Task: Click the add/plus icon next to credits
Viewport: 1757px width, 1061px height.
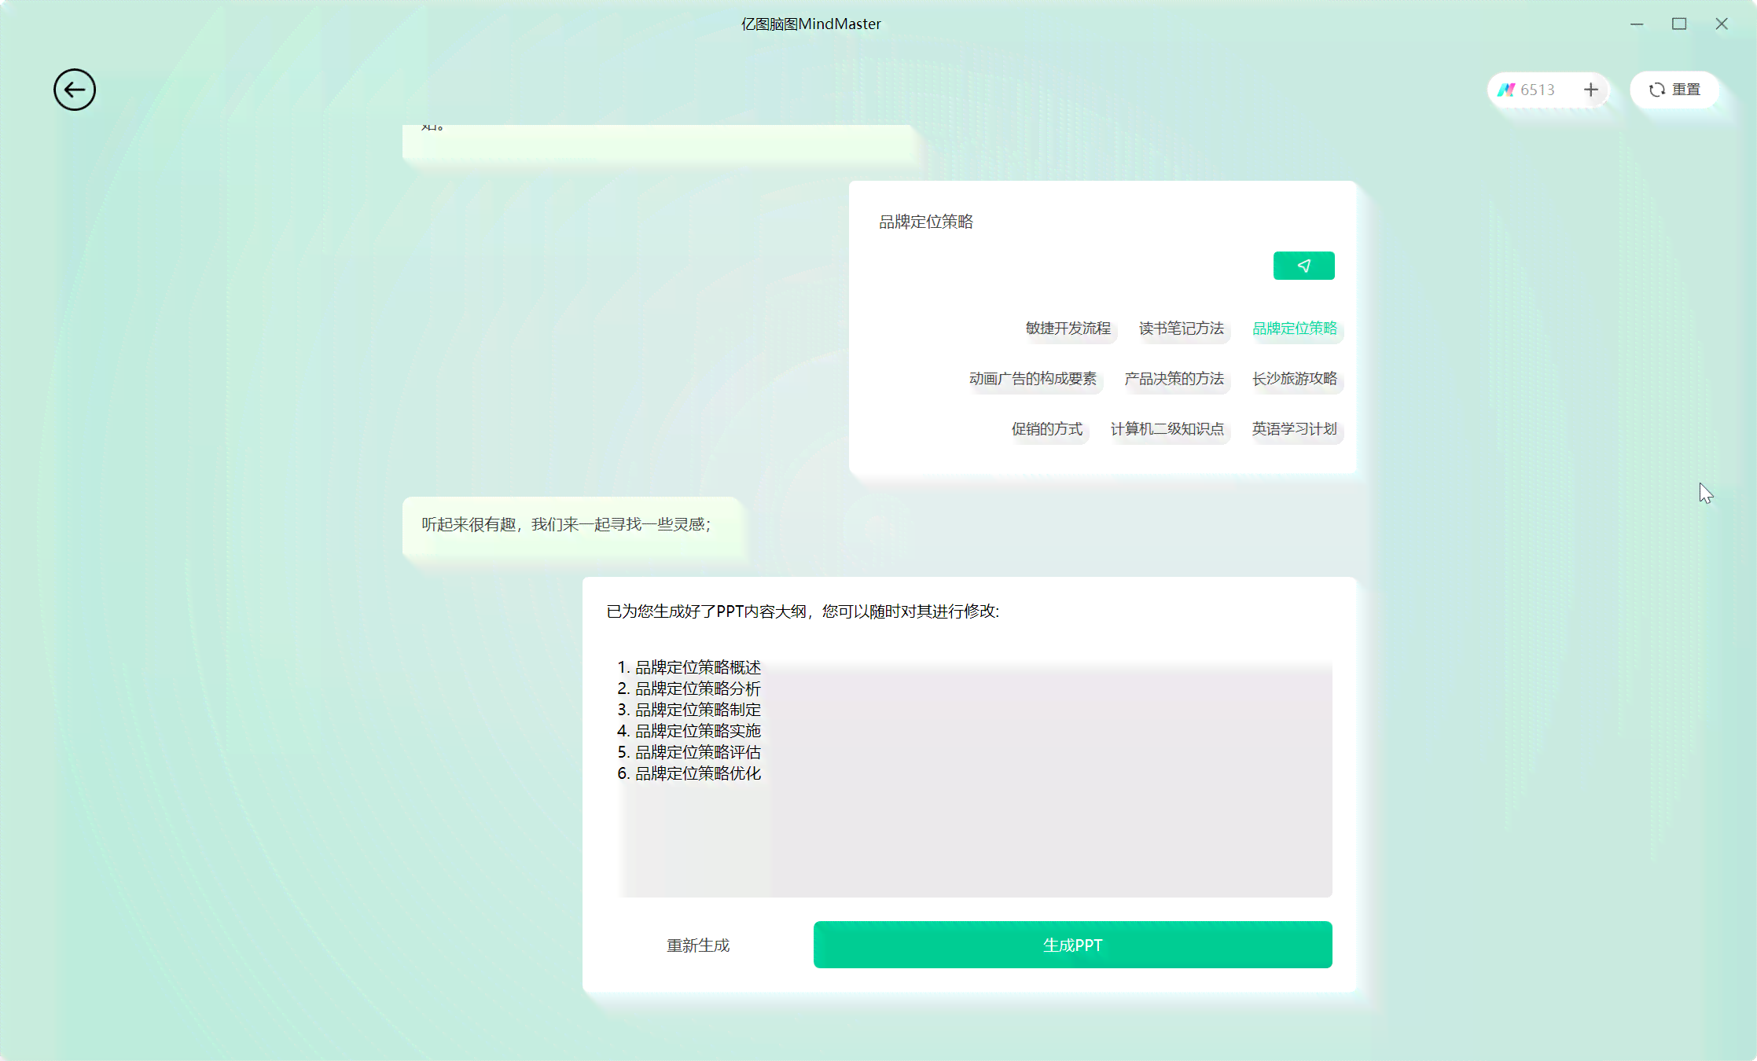Action: [1591, 89]
